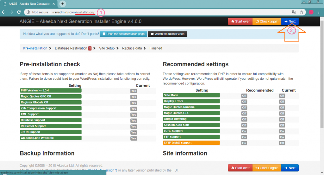Open a new browser tab with plus
Screen dimensions: 324x175
63,4
